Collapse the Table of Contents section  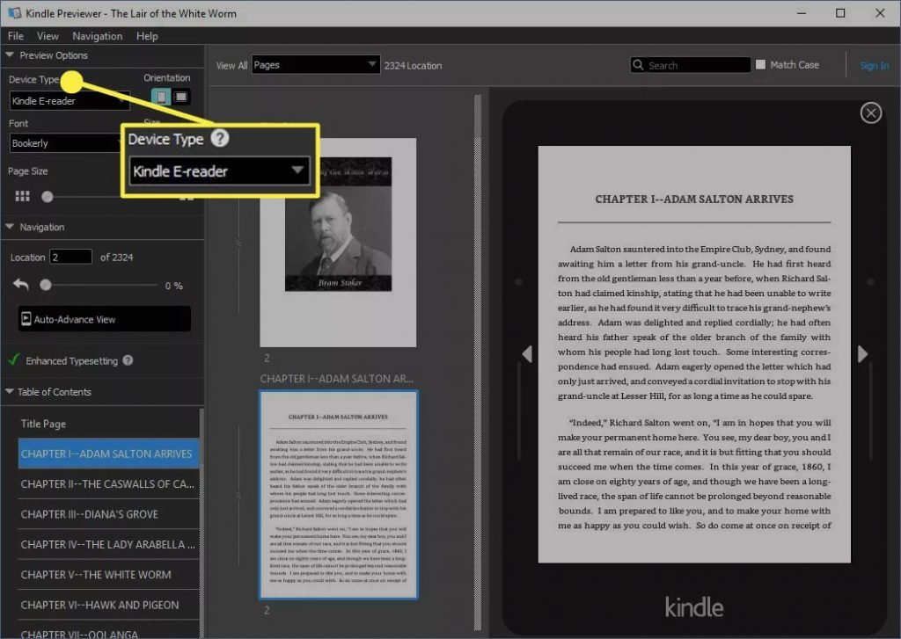[x=9, y=391]
